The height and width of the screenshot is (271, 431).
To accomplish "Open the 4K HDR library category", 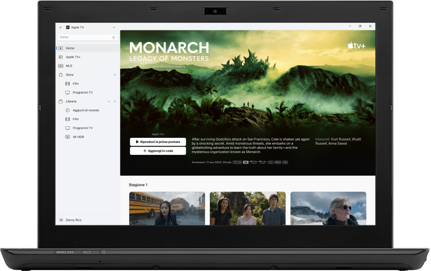I will 88,137.
